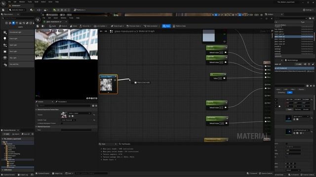Open the Sampler Type dropdown
This screenshot has width=316, height=177.
(x=68, y=120)
